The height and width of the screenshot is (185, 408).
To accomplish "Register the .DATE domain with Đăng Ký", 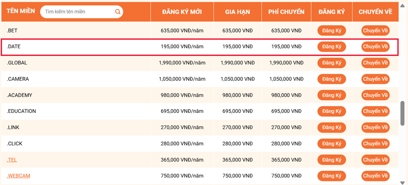I will tap(331, 47).
